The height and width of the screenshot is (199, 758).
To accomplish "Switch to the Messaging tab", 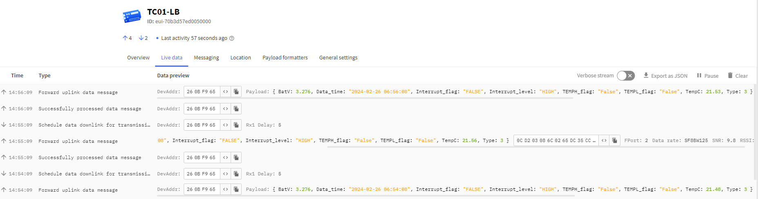I will tap(207, 58).
